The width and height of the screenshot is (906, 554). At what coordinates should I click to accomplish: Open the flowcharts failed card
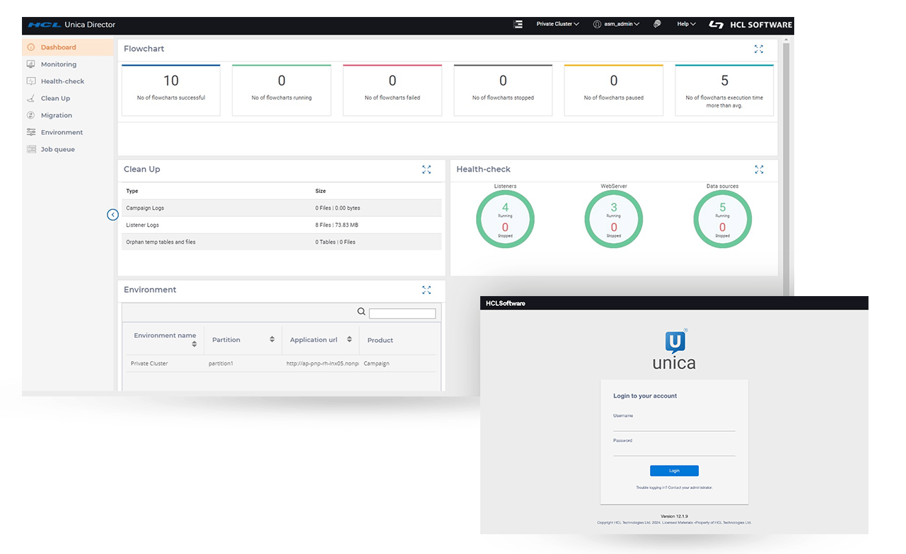pos(393,90)
